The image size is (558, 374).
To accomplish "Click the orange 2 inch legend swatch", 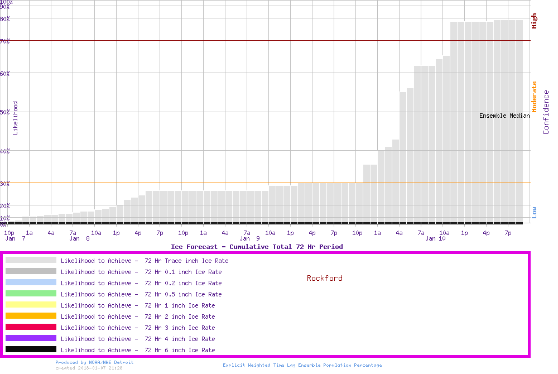I will pos(31,316).
